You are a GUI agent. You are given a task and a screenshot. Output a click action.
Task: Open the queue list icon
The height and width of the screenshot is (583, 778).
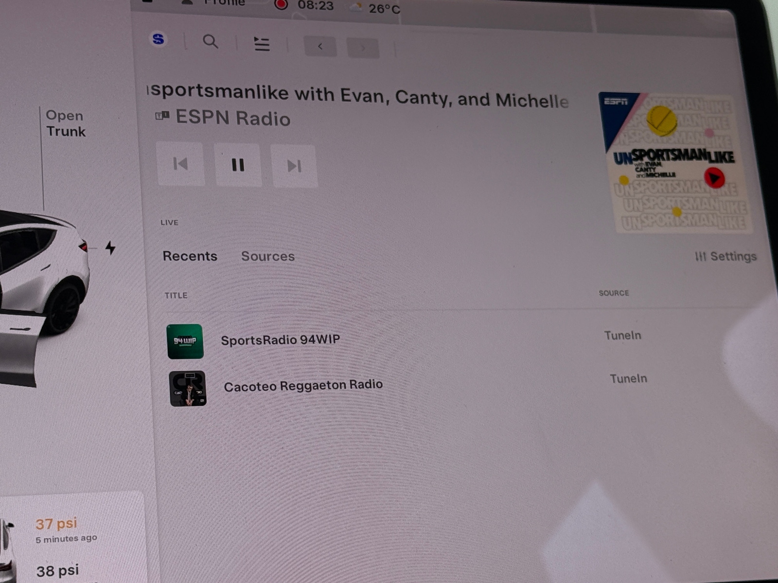(262, 44)
